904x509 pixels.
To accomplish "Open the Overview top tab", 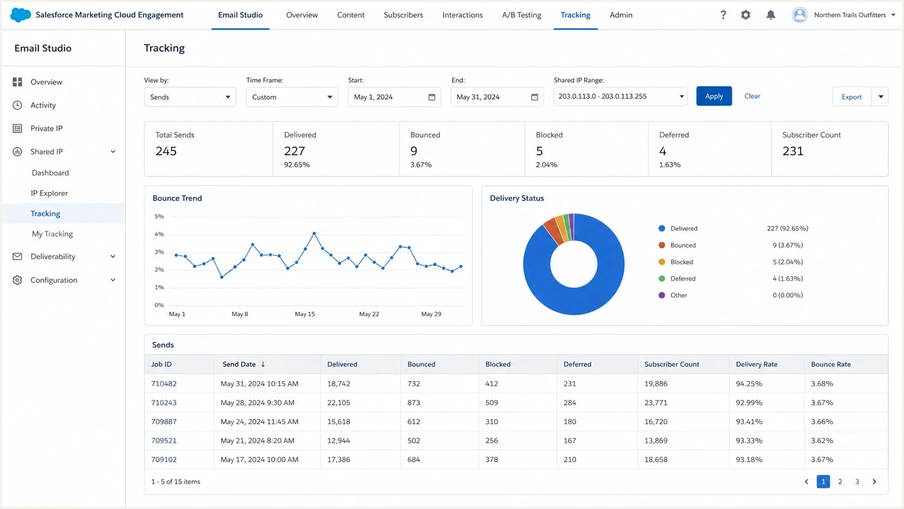I will [302, 15].
